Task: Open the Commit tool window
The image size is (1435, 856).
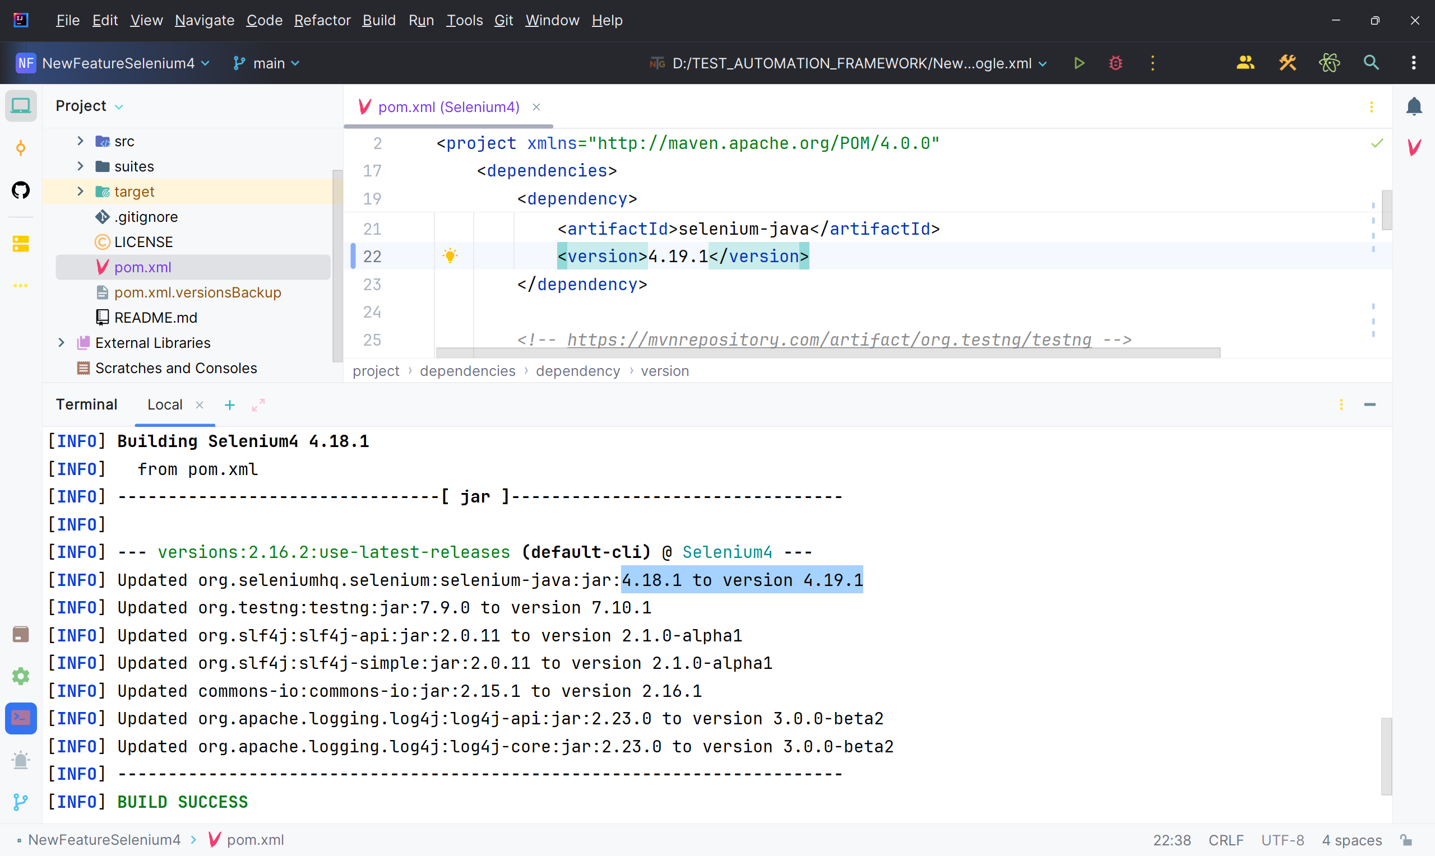Action: pos(21,148)
